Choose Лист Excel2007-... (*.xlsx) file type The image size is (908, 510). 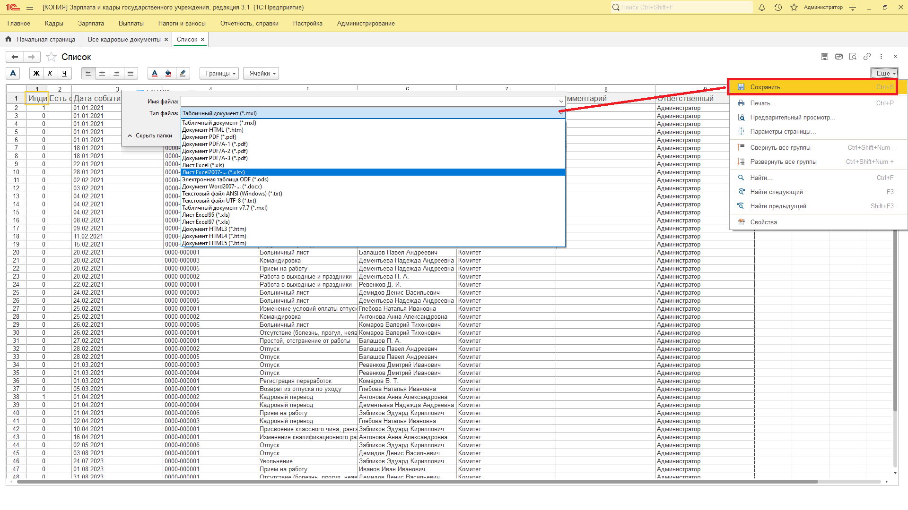pyautogui.click(x=373, y=172)
